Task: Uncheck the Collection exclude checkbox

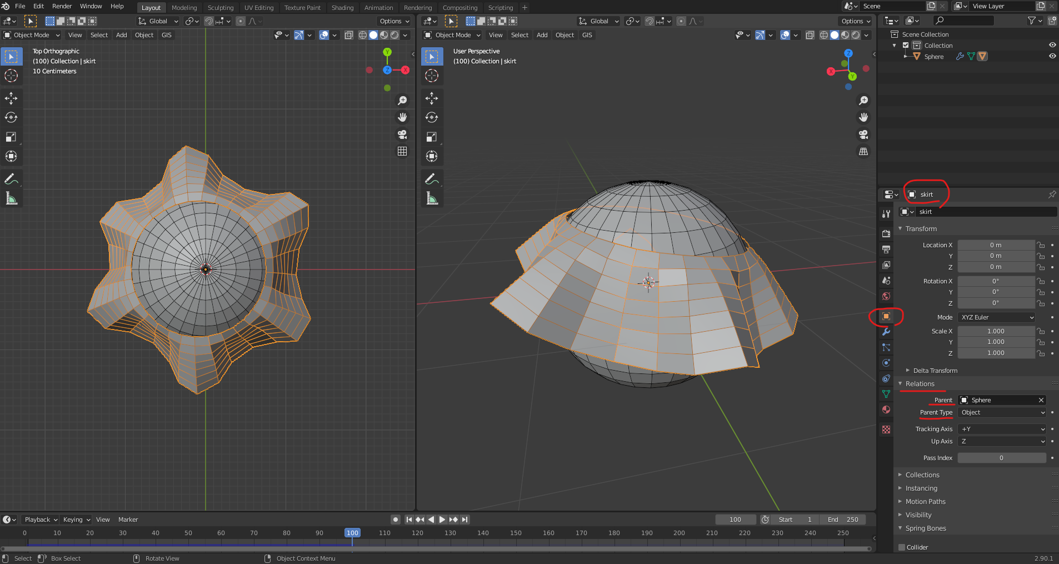Action: [x=906, y=46]
